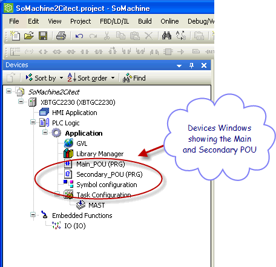276x267 pixels.
Task: Select Embedded Functions in the tree
Action: [x=82, y=216]
